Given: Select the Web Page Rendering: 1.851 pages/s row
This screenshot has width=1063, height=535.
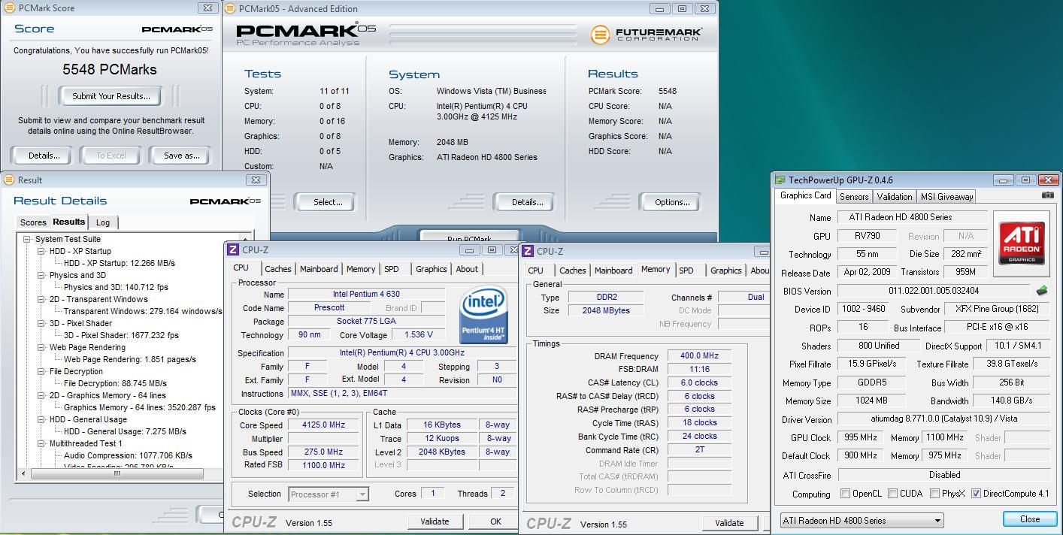Looking at the screenshot, I should pyautogui.click(x=130, y=359).
